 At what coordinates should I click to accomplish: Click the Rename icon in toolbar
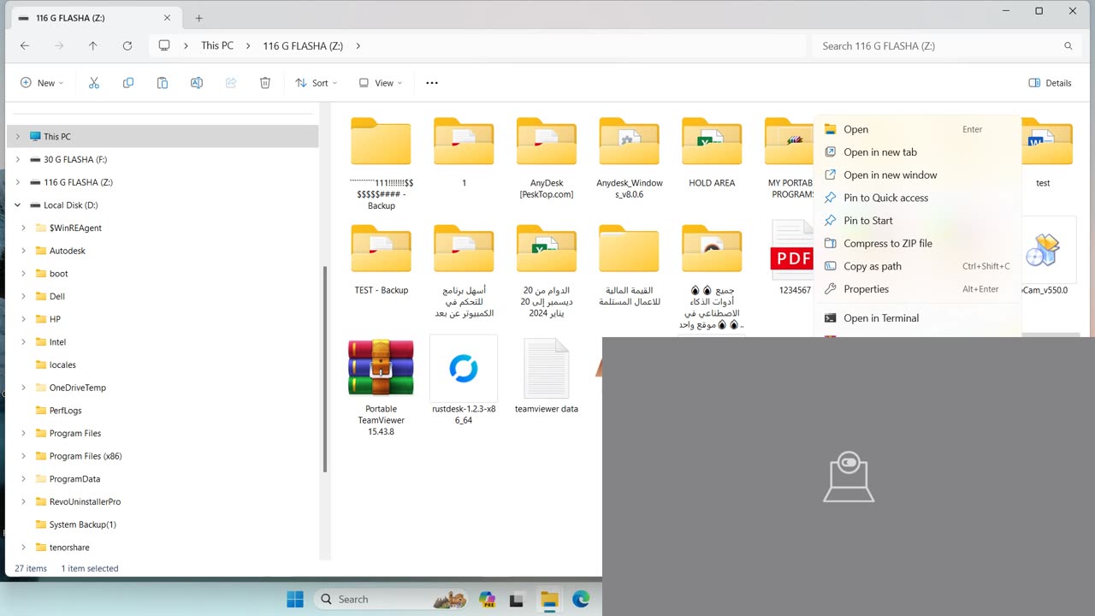pos(197,83)
